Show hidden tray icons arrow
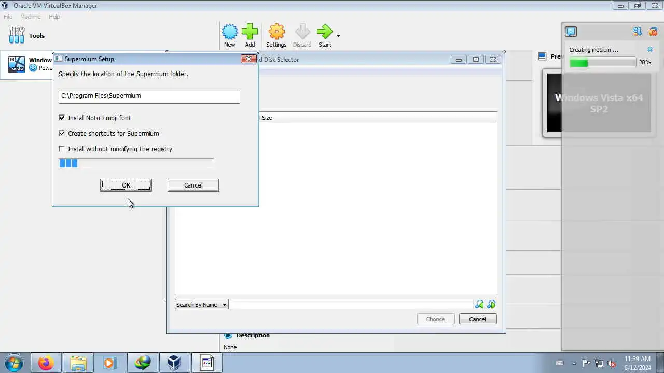This screenshot has height=373, width=664. (x=574, y=363)
